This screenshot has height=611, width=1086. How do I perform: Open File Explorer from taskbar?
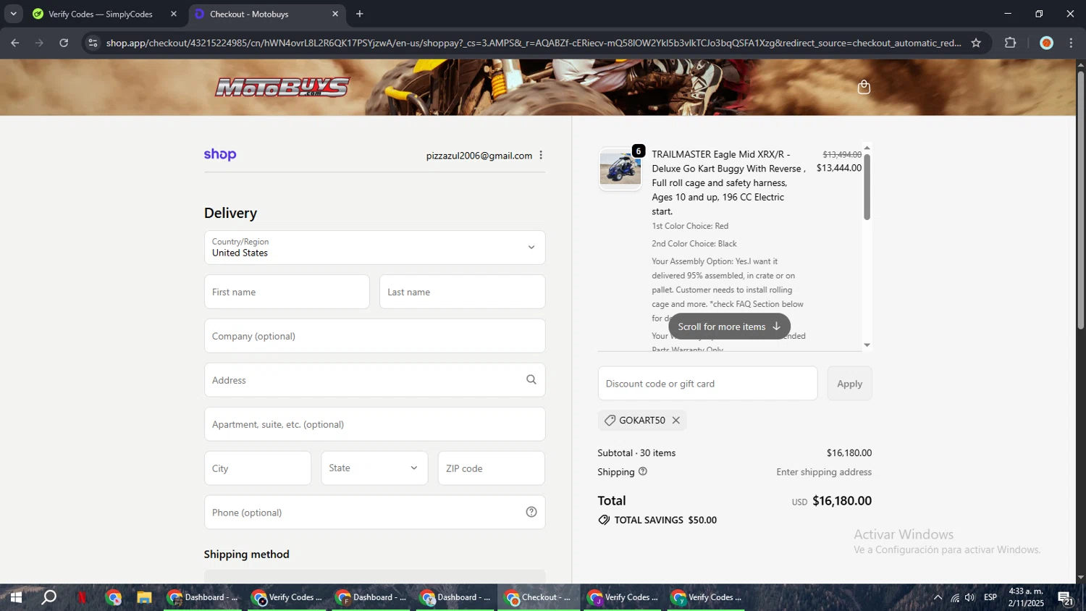[145, 598]
